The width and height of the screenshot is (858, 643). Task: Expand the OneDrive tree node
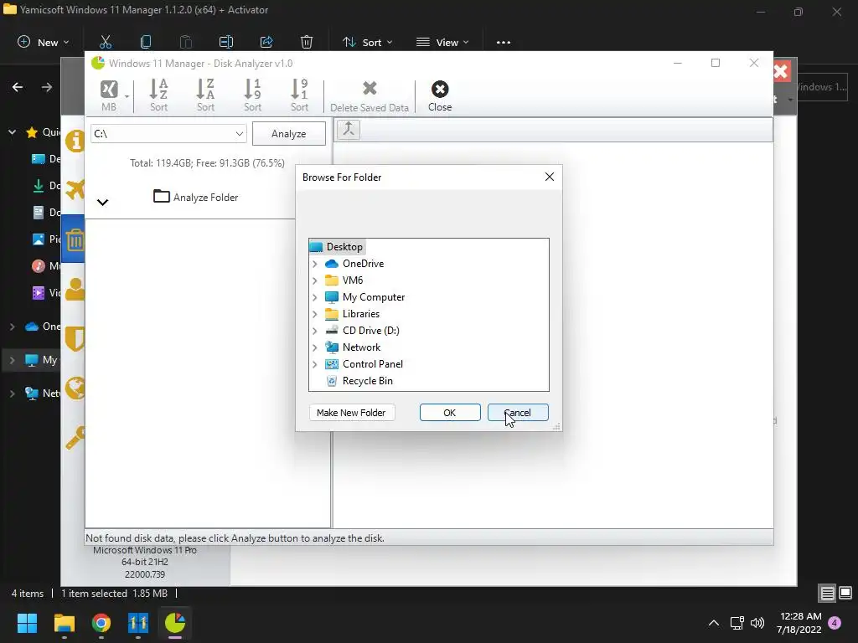point(315,264)
